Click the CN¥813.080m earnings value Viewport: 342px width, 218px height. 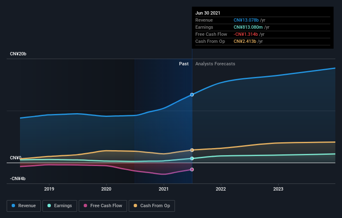pos(248,27)
